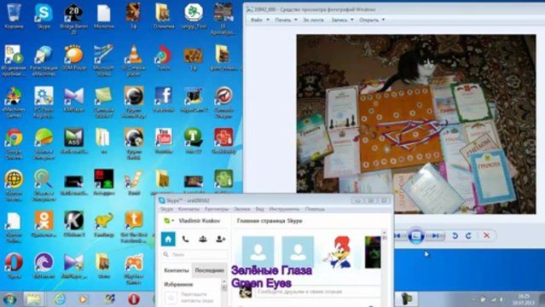
Task: Open Jonggy_Tool desktop icon
Action: (194, 15)
